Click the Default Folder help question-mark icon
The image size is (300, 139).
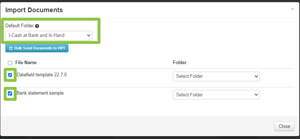37,26
